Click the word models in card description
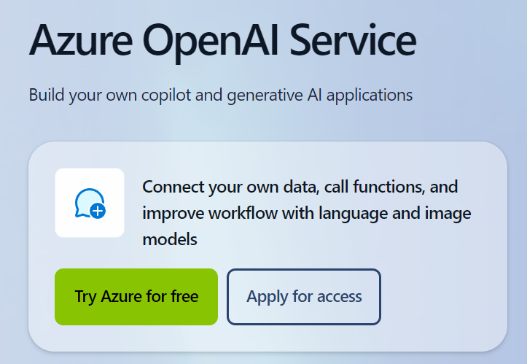Screen dimensions: 527x364 (x=170, y=239)
